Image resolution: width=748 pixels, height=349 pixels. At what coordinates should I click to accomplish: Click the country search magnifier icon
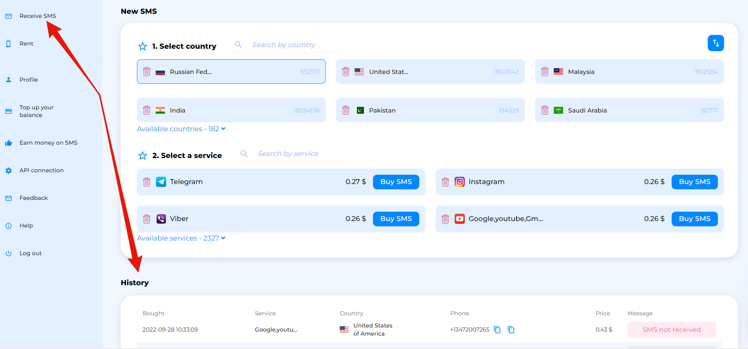tap(238, 45)
